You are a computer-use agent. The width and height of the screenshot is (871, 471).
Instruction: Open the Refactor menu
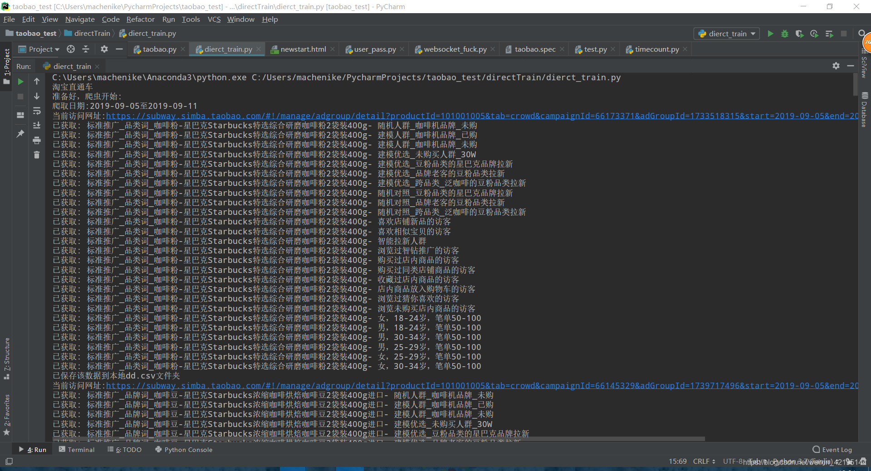(x=140, y=19)
